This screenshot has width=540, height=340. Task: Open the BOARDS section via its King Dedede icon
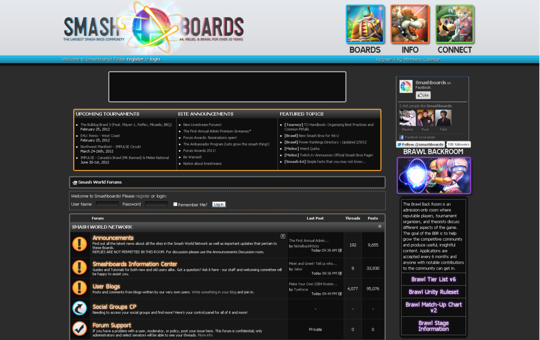[364, 24]
